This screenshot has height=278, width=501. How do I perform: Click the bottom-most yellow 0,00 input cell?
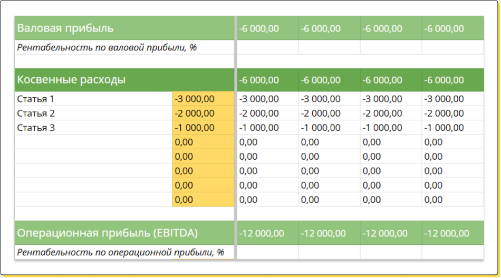(203, 200)
